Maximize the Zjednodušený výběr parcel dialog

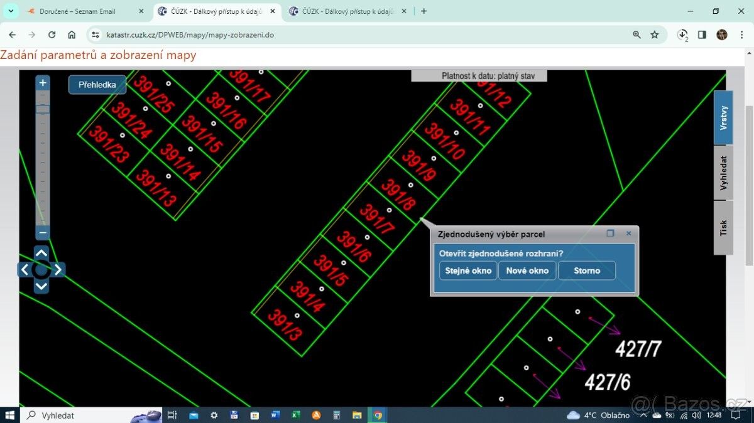click(610, 233)
